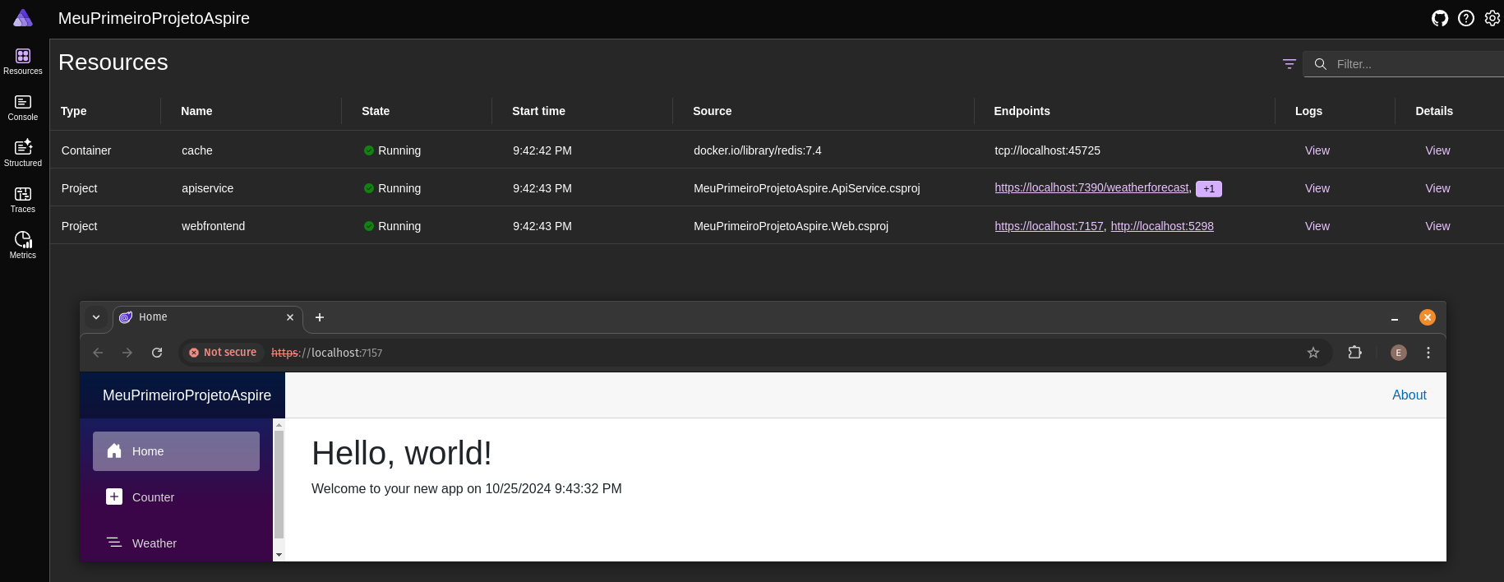Click the Hello, world! heading
The width and height of the screenshot is (1504, 582).
coord(401,454)
